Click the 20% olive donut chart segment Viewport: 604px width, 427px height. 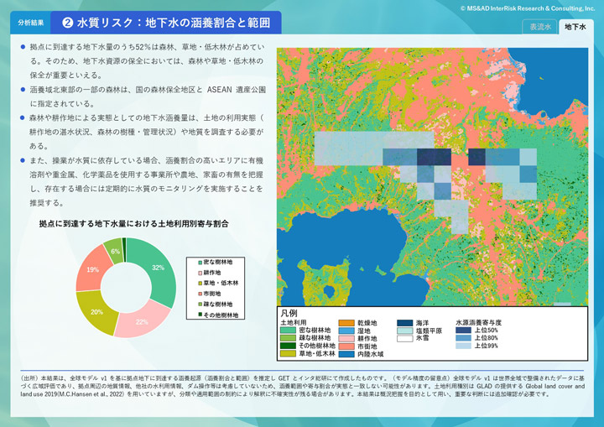(x=96, y=312)
